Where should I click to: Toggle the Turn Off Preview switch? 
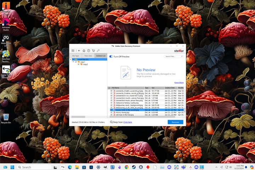point(111,56)
